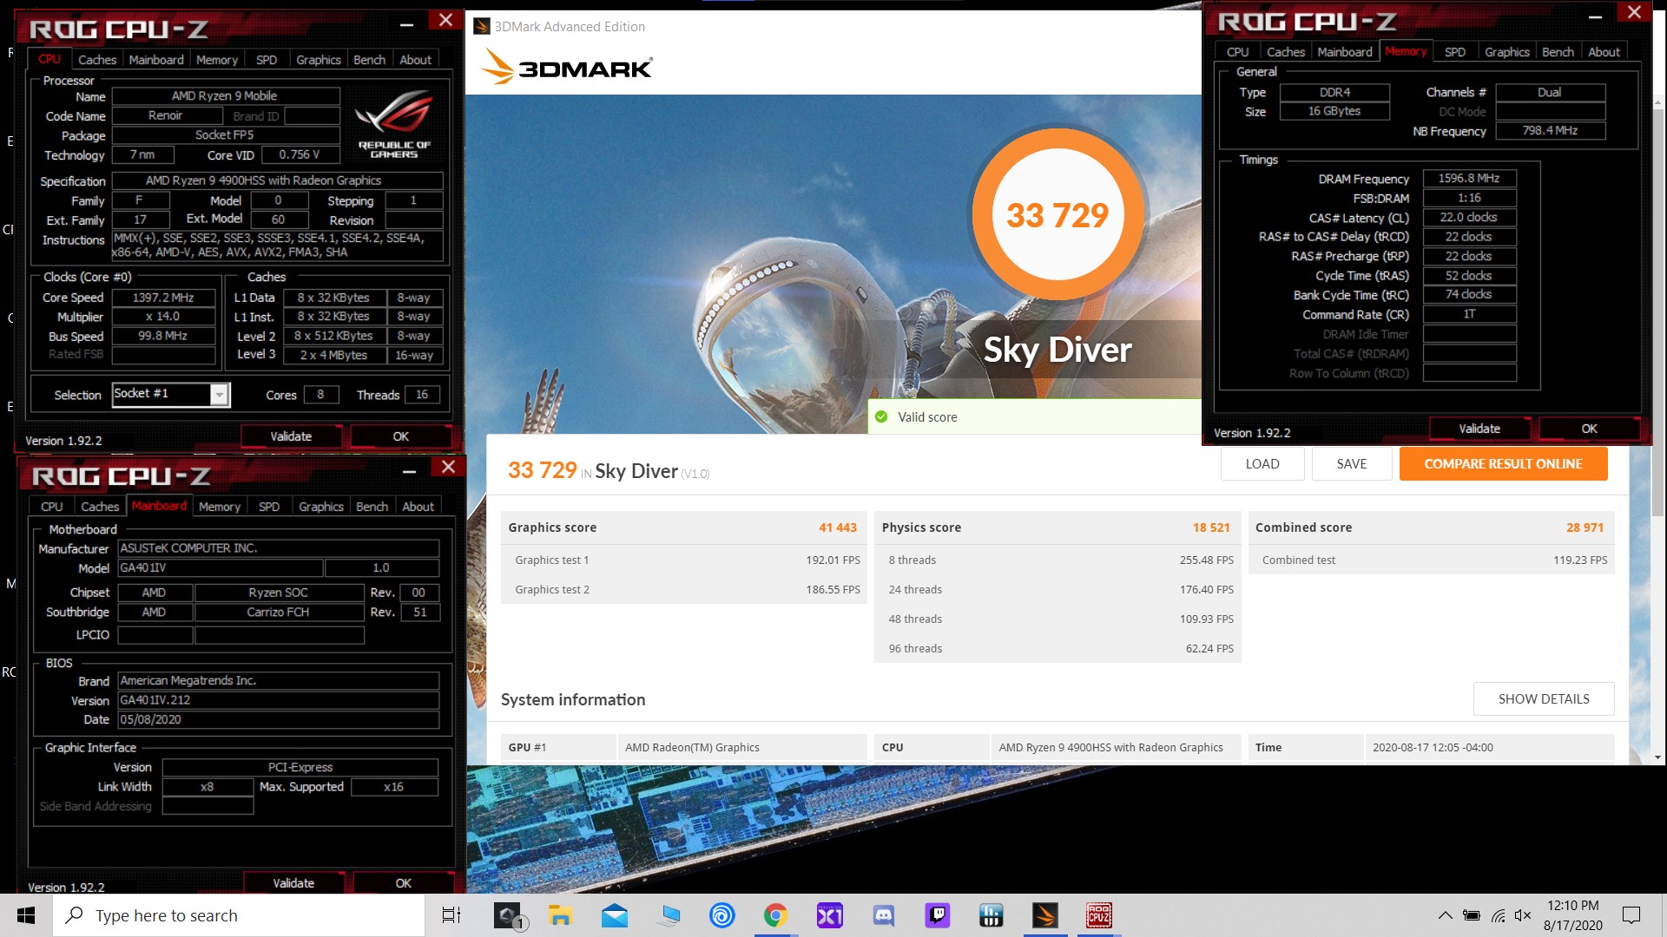Image resolution: width=1667 pixels, height=937 pixels.
Task: Click the Graphics score value 41 443
Action: click(x=838, y=527)
